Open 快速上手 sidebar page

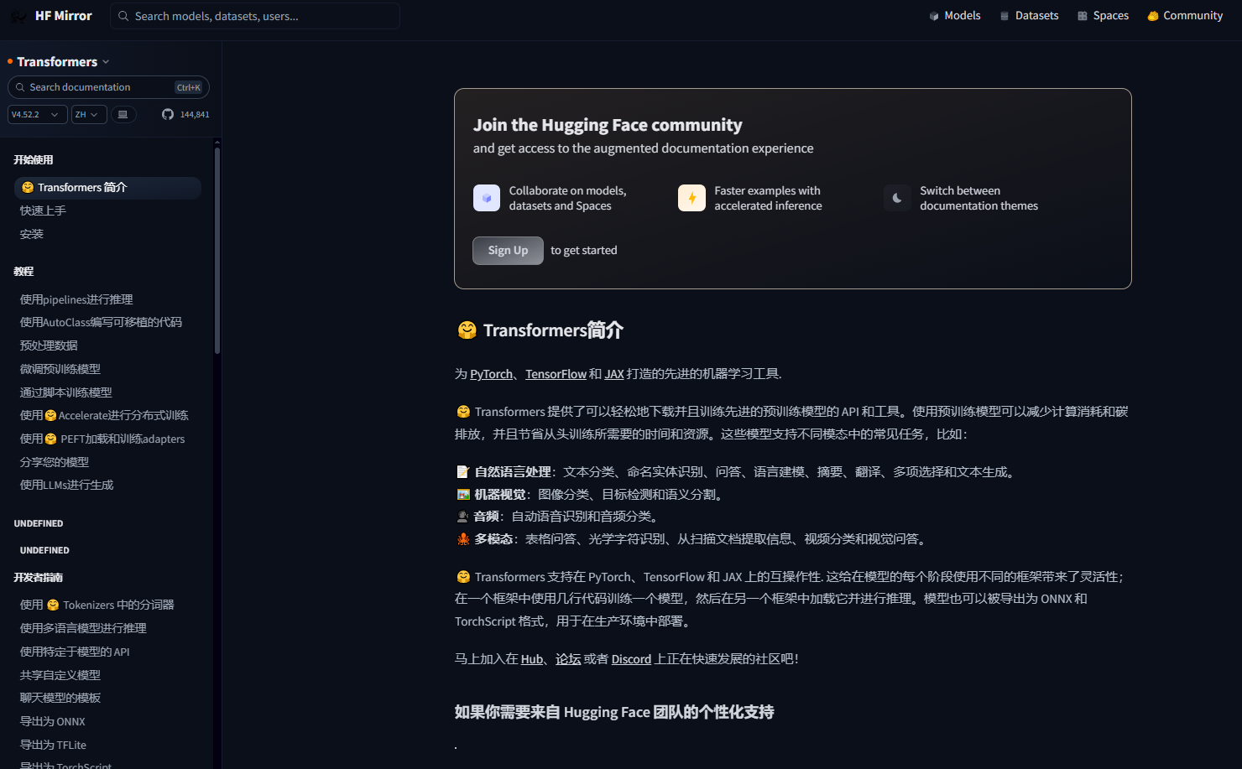43,210
